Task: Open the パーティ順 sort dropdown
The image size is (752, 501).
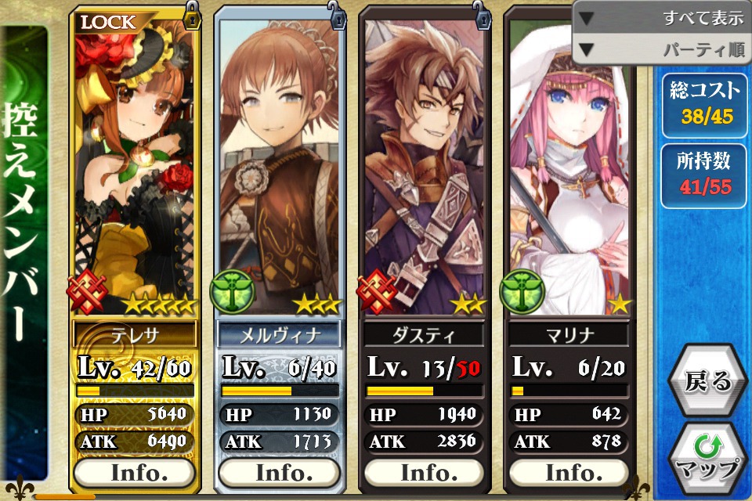Action: coord(663,49)
